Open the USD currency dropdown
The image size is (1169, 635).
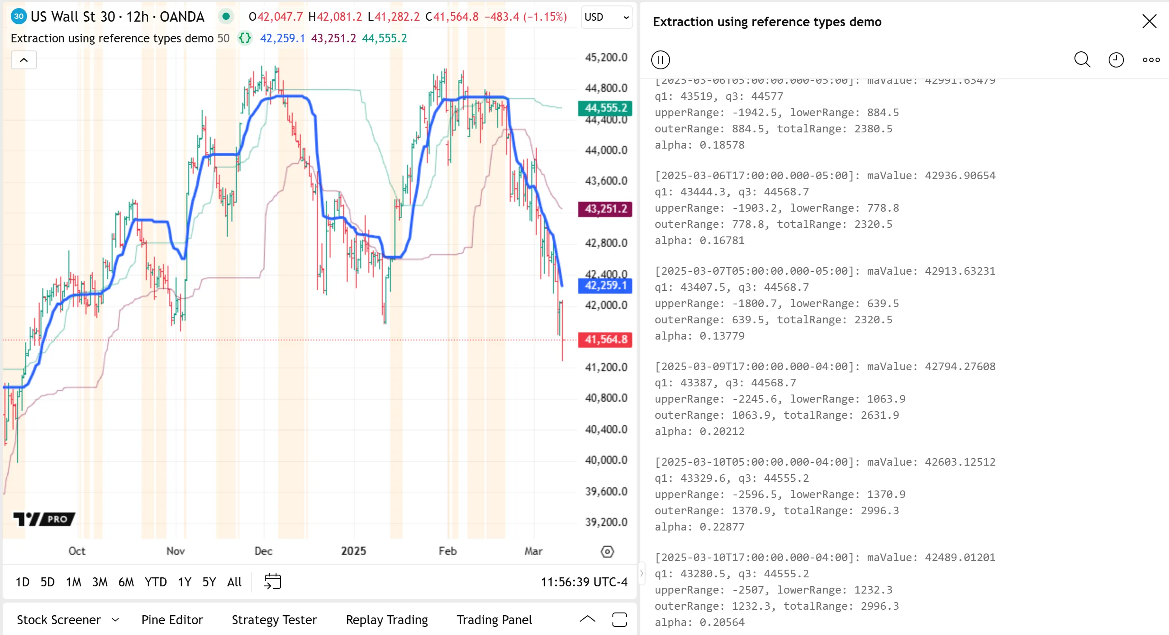click(x=606, y=17)
